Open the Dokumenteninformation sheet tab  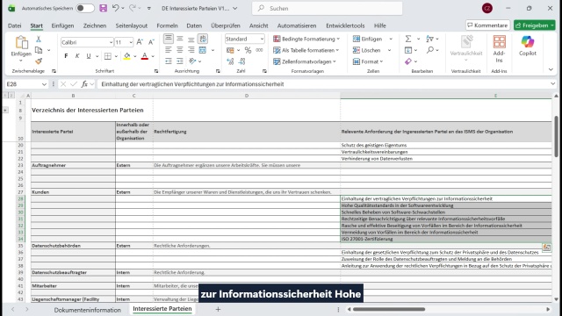tap(88, 310)
